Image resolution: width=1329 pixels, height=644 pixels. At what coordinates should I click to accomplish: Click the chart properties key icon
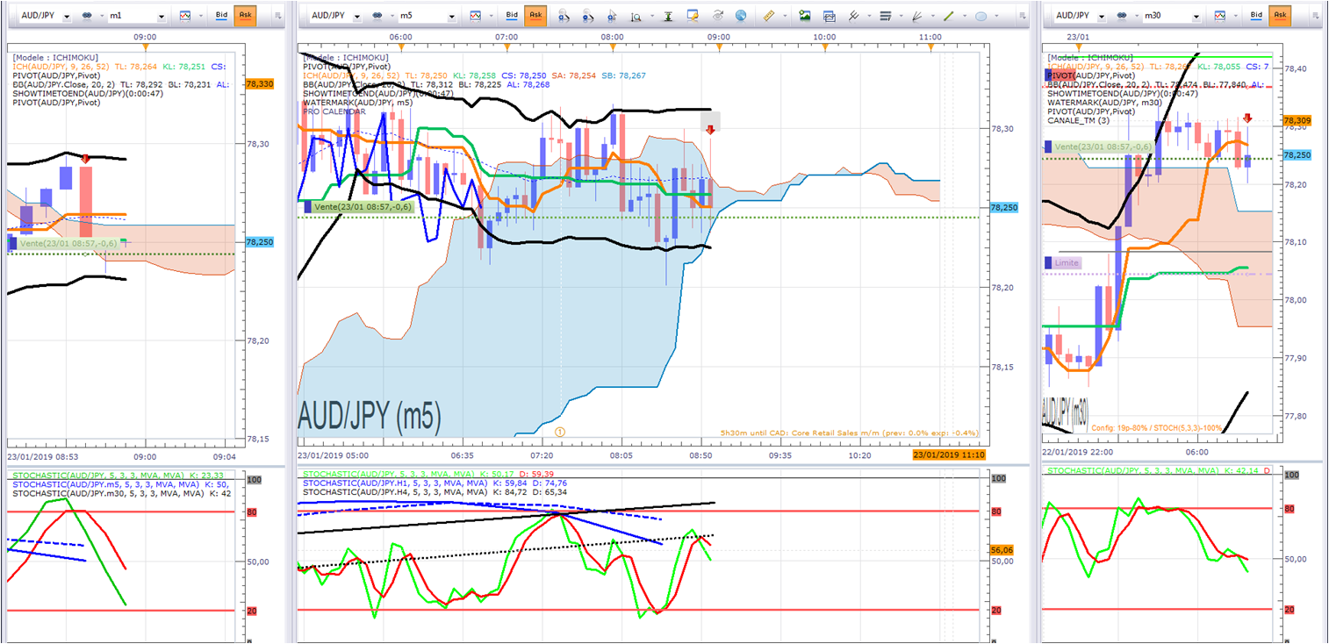693,16
